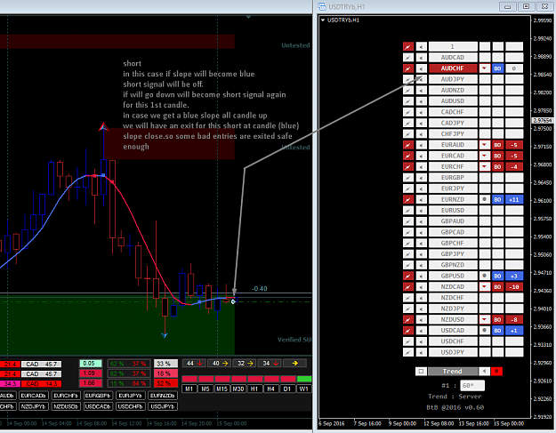Click the 33 % percentage cell
Screen dimensions: 556x433
point(165,364)
